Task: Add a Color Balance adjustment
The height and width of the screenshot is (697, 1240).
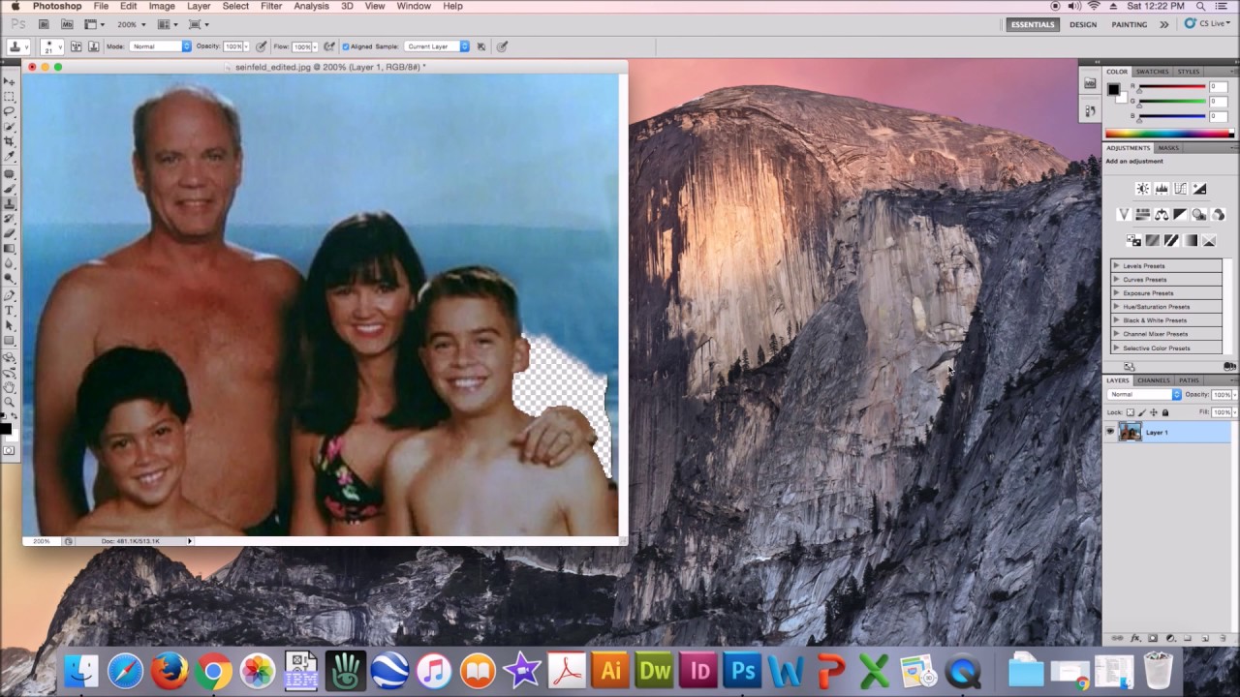Action: (1161, 215)
